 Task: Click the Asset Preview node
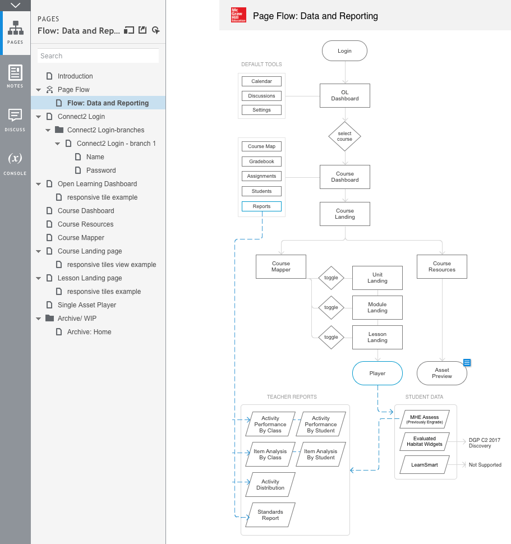[x=442, y=374]
